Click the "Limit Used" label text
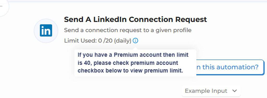 tap(80, 41)
